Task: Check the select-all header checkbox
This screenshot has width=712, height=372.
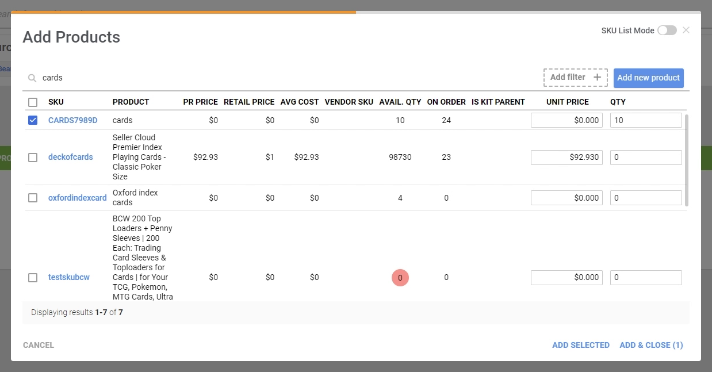Action: pos(33,102)
